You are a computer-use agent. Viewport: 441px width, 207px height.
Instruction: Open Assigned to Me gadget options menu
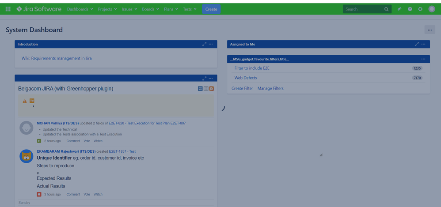pos(423,44)
